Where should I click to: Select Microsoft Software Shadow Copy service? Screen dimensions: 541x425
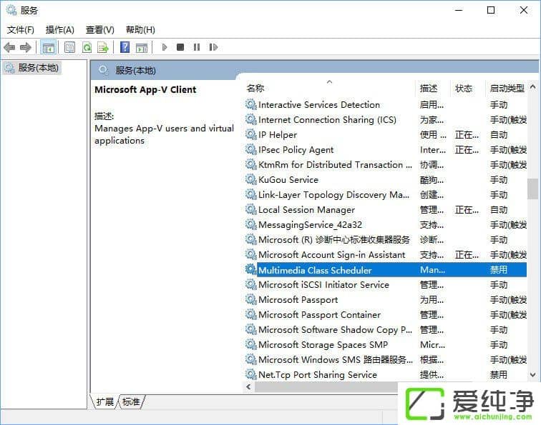(386, 329)
